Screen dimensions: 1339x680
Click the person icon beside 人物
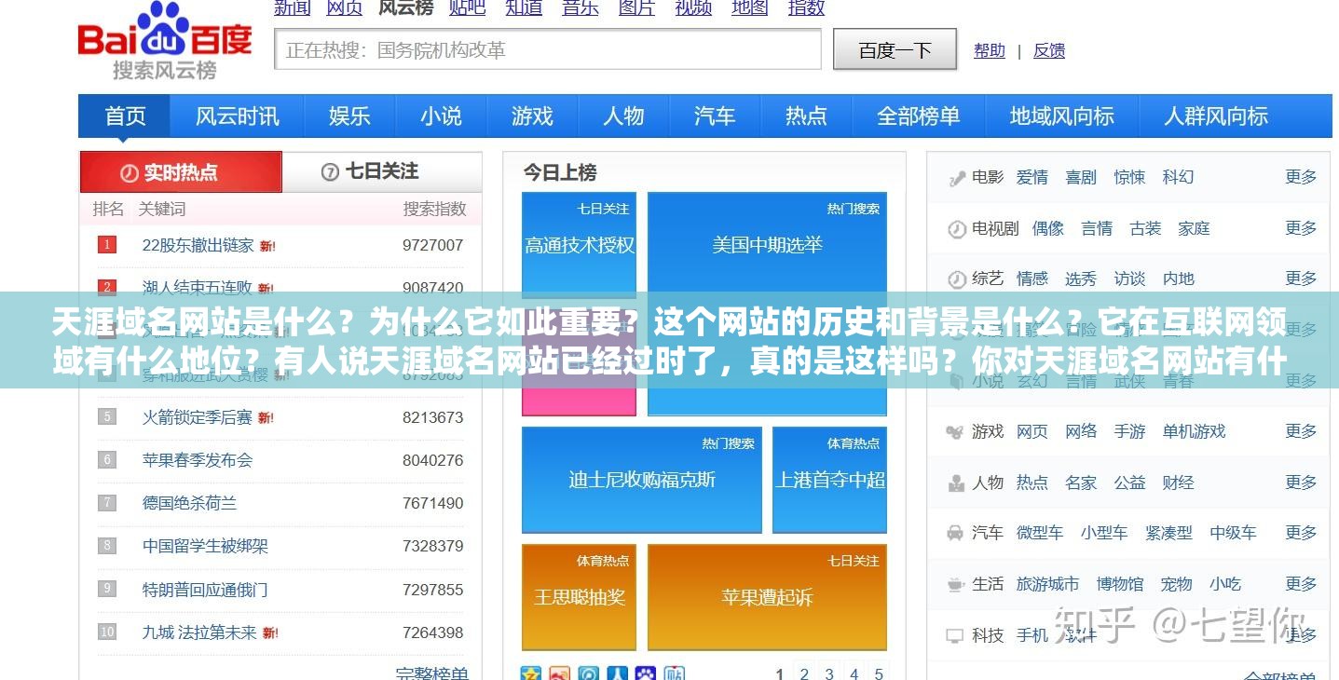(x=956, y=483)
